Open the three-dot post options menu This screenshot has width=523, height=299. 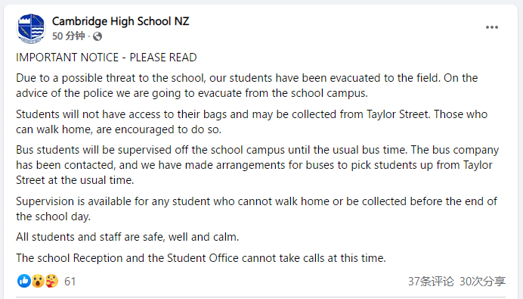[x=492, y=27]
